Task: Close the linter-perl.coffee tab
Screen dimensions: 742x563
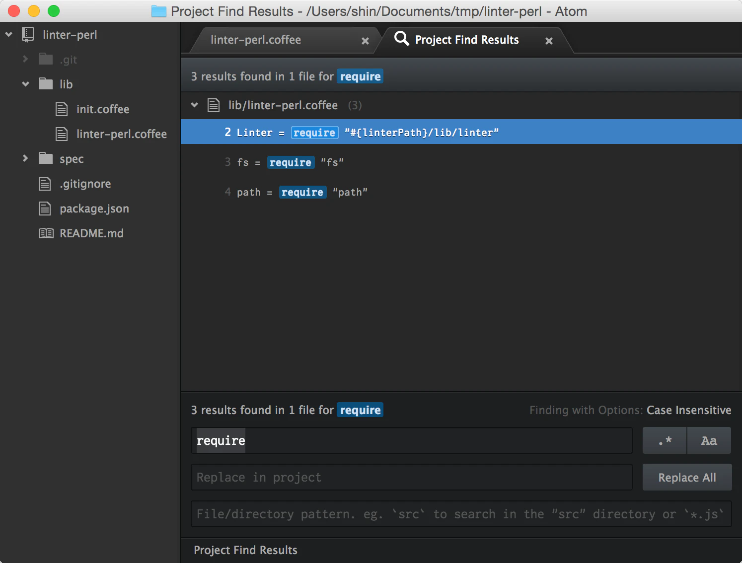Action: (365, 41)
